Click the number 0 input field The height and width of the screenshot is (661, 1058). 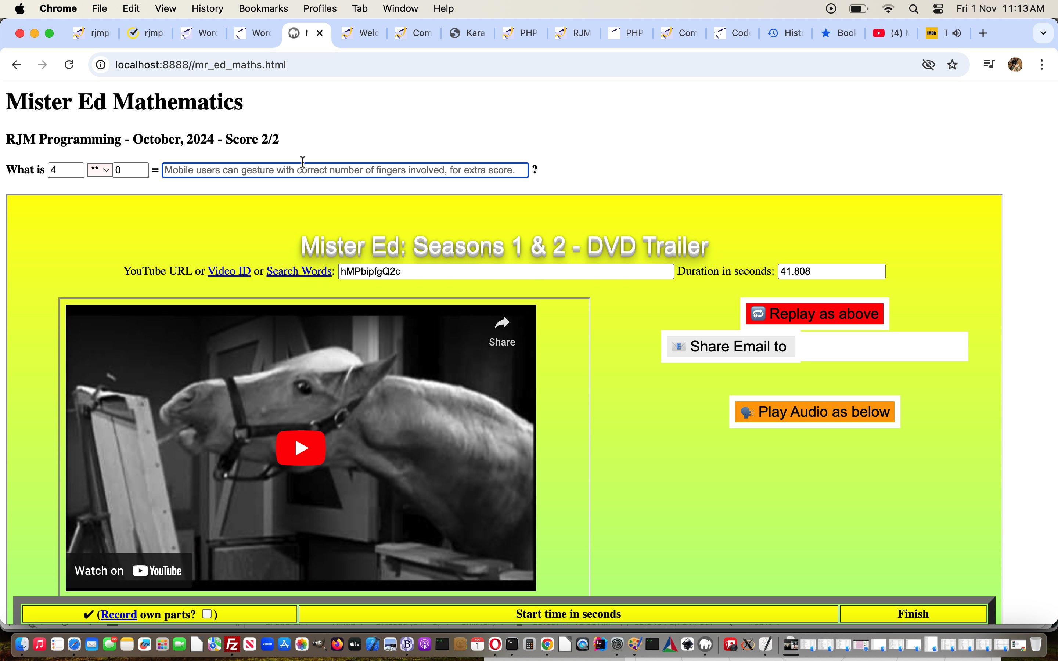[130, 169]
